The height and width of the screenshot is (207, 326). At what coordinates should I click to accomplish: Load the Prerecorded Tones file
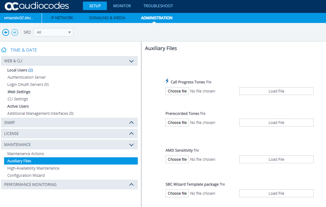276,123
